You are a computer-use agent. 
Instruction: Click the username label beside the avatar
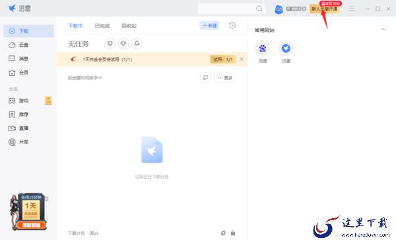[296, 9]
